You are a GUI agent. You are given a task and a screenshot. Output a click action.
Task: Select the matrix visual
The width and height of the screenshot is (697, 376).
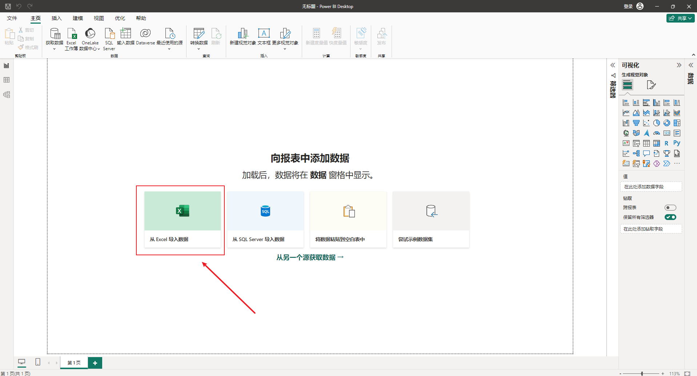tap(656, 144)
